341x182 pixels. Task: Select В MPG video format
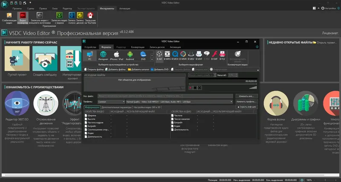(x=167, y=56)
